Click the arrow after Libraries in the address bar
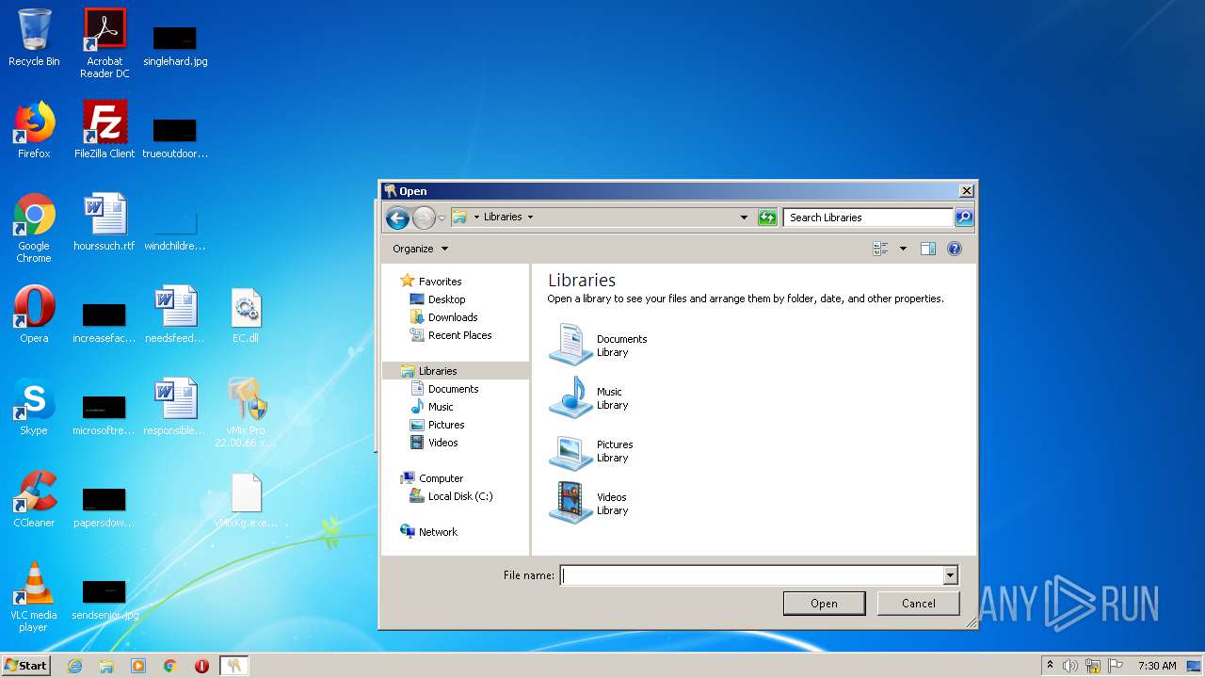This screenshot has height=678, width=1205. tap(530, 217)
